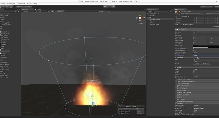The width and height of the screenshot is (219, 118).
Task: Disable the Shape module checkbox
Action: point(176,67)
